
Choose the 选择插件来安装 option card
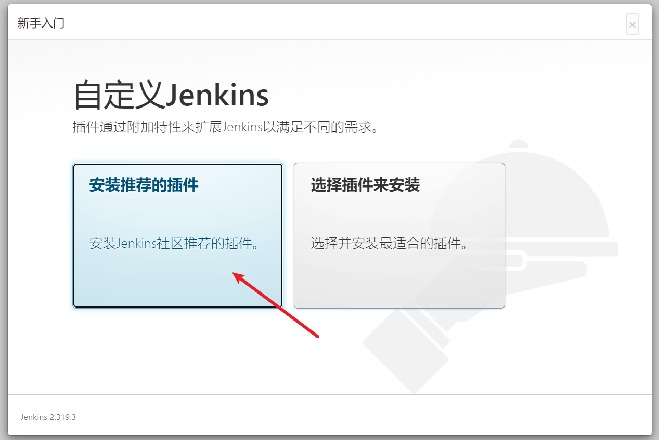click(x=399, y=235)
